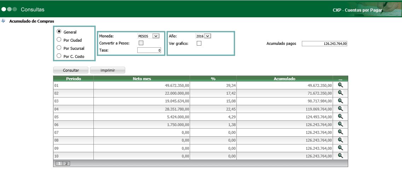
Task: Open detail magnifier for period 02
Action: [x=340, y=93]
